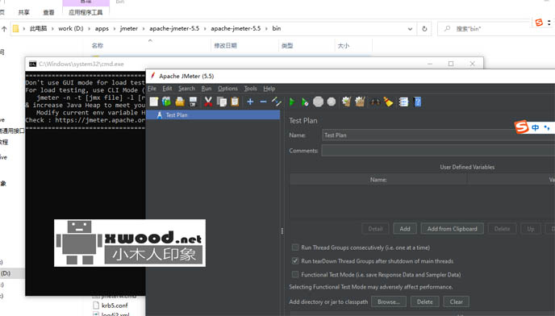Click the Copy icon in JMeter toolbar

[222, 102]
